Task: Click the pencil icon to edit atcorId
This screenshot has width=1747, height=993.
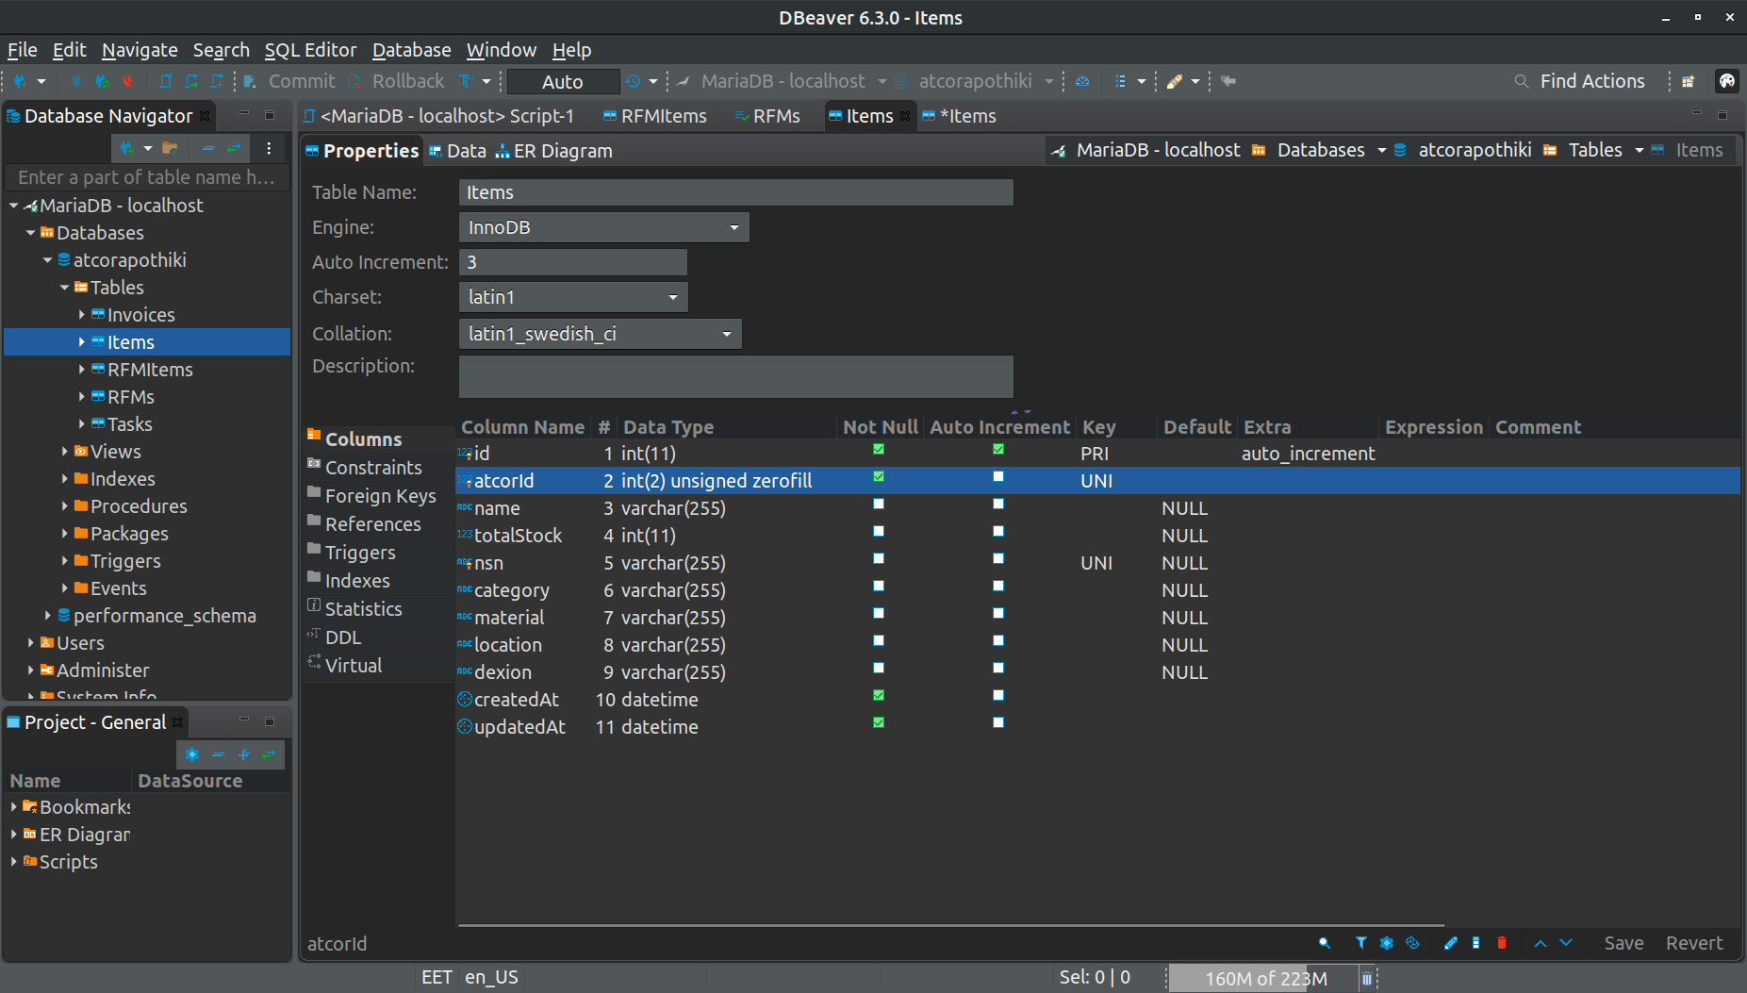Action: click(1450, 943)
